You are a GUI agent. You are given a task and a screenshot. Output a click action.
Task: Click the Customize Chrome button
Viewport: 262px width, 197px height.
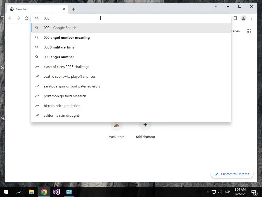click(x=232, y=174)
